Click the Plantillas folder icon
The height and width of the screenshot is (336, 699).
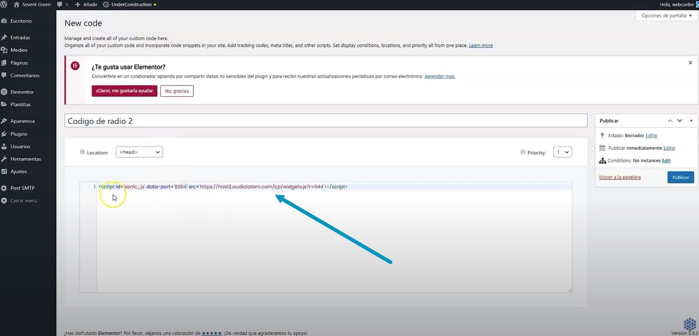click(4, 105)
